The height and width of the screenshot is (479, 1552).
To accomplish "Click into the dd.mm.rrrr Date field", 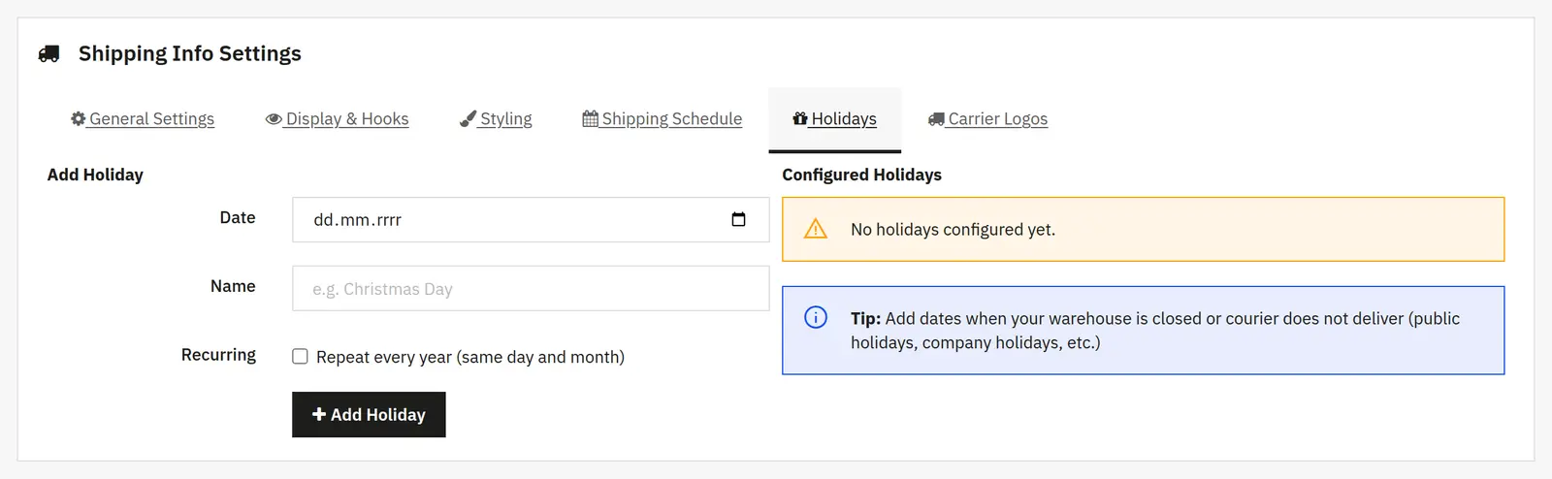I will [x=531, y=219].
